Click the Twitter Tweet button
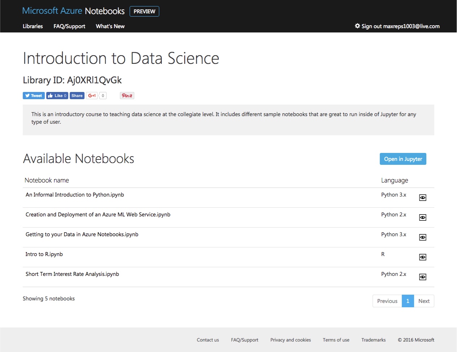Screen dimensions: 457x352 point(34,96)
